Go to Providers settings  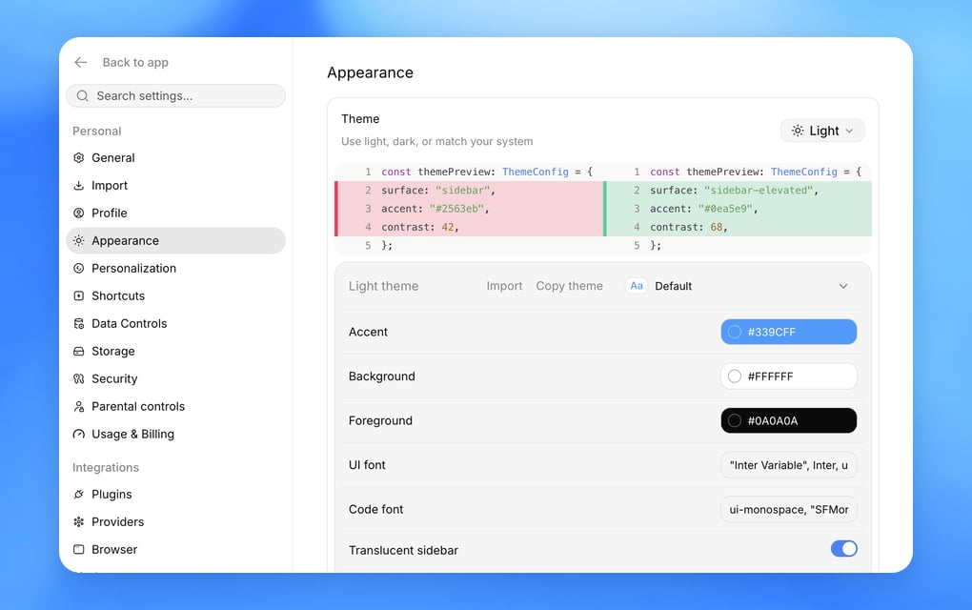coord(175,522)
